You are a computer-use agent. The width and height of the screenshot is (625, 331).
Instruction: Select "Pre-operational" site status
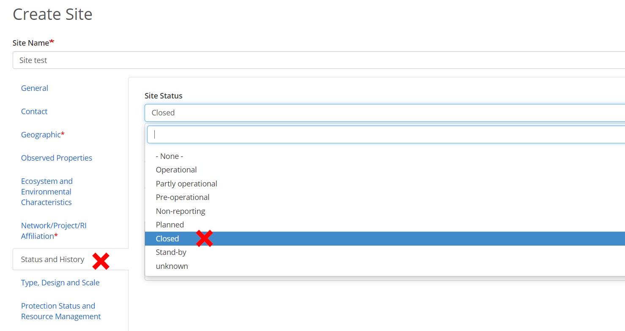[x=183, y=197]
